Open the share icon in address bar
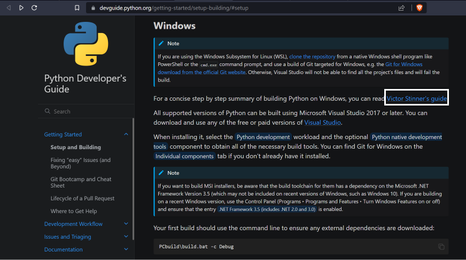 coord(401,8)
